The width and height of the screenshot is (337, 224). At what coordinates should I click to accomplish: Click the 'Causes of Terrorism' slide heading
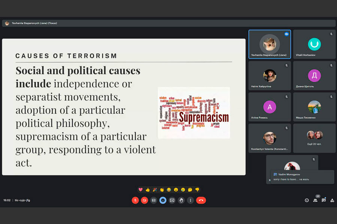pos(66,56)
